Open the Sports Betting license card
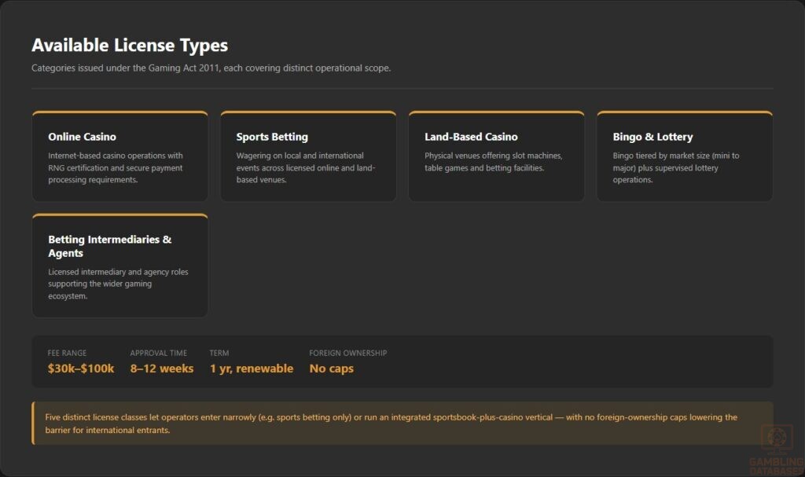 308,156
